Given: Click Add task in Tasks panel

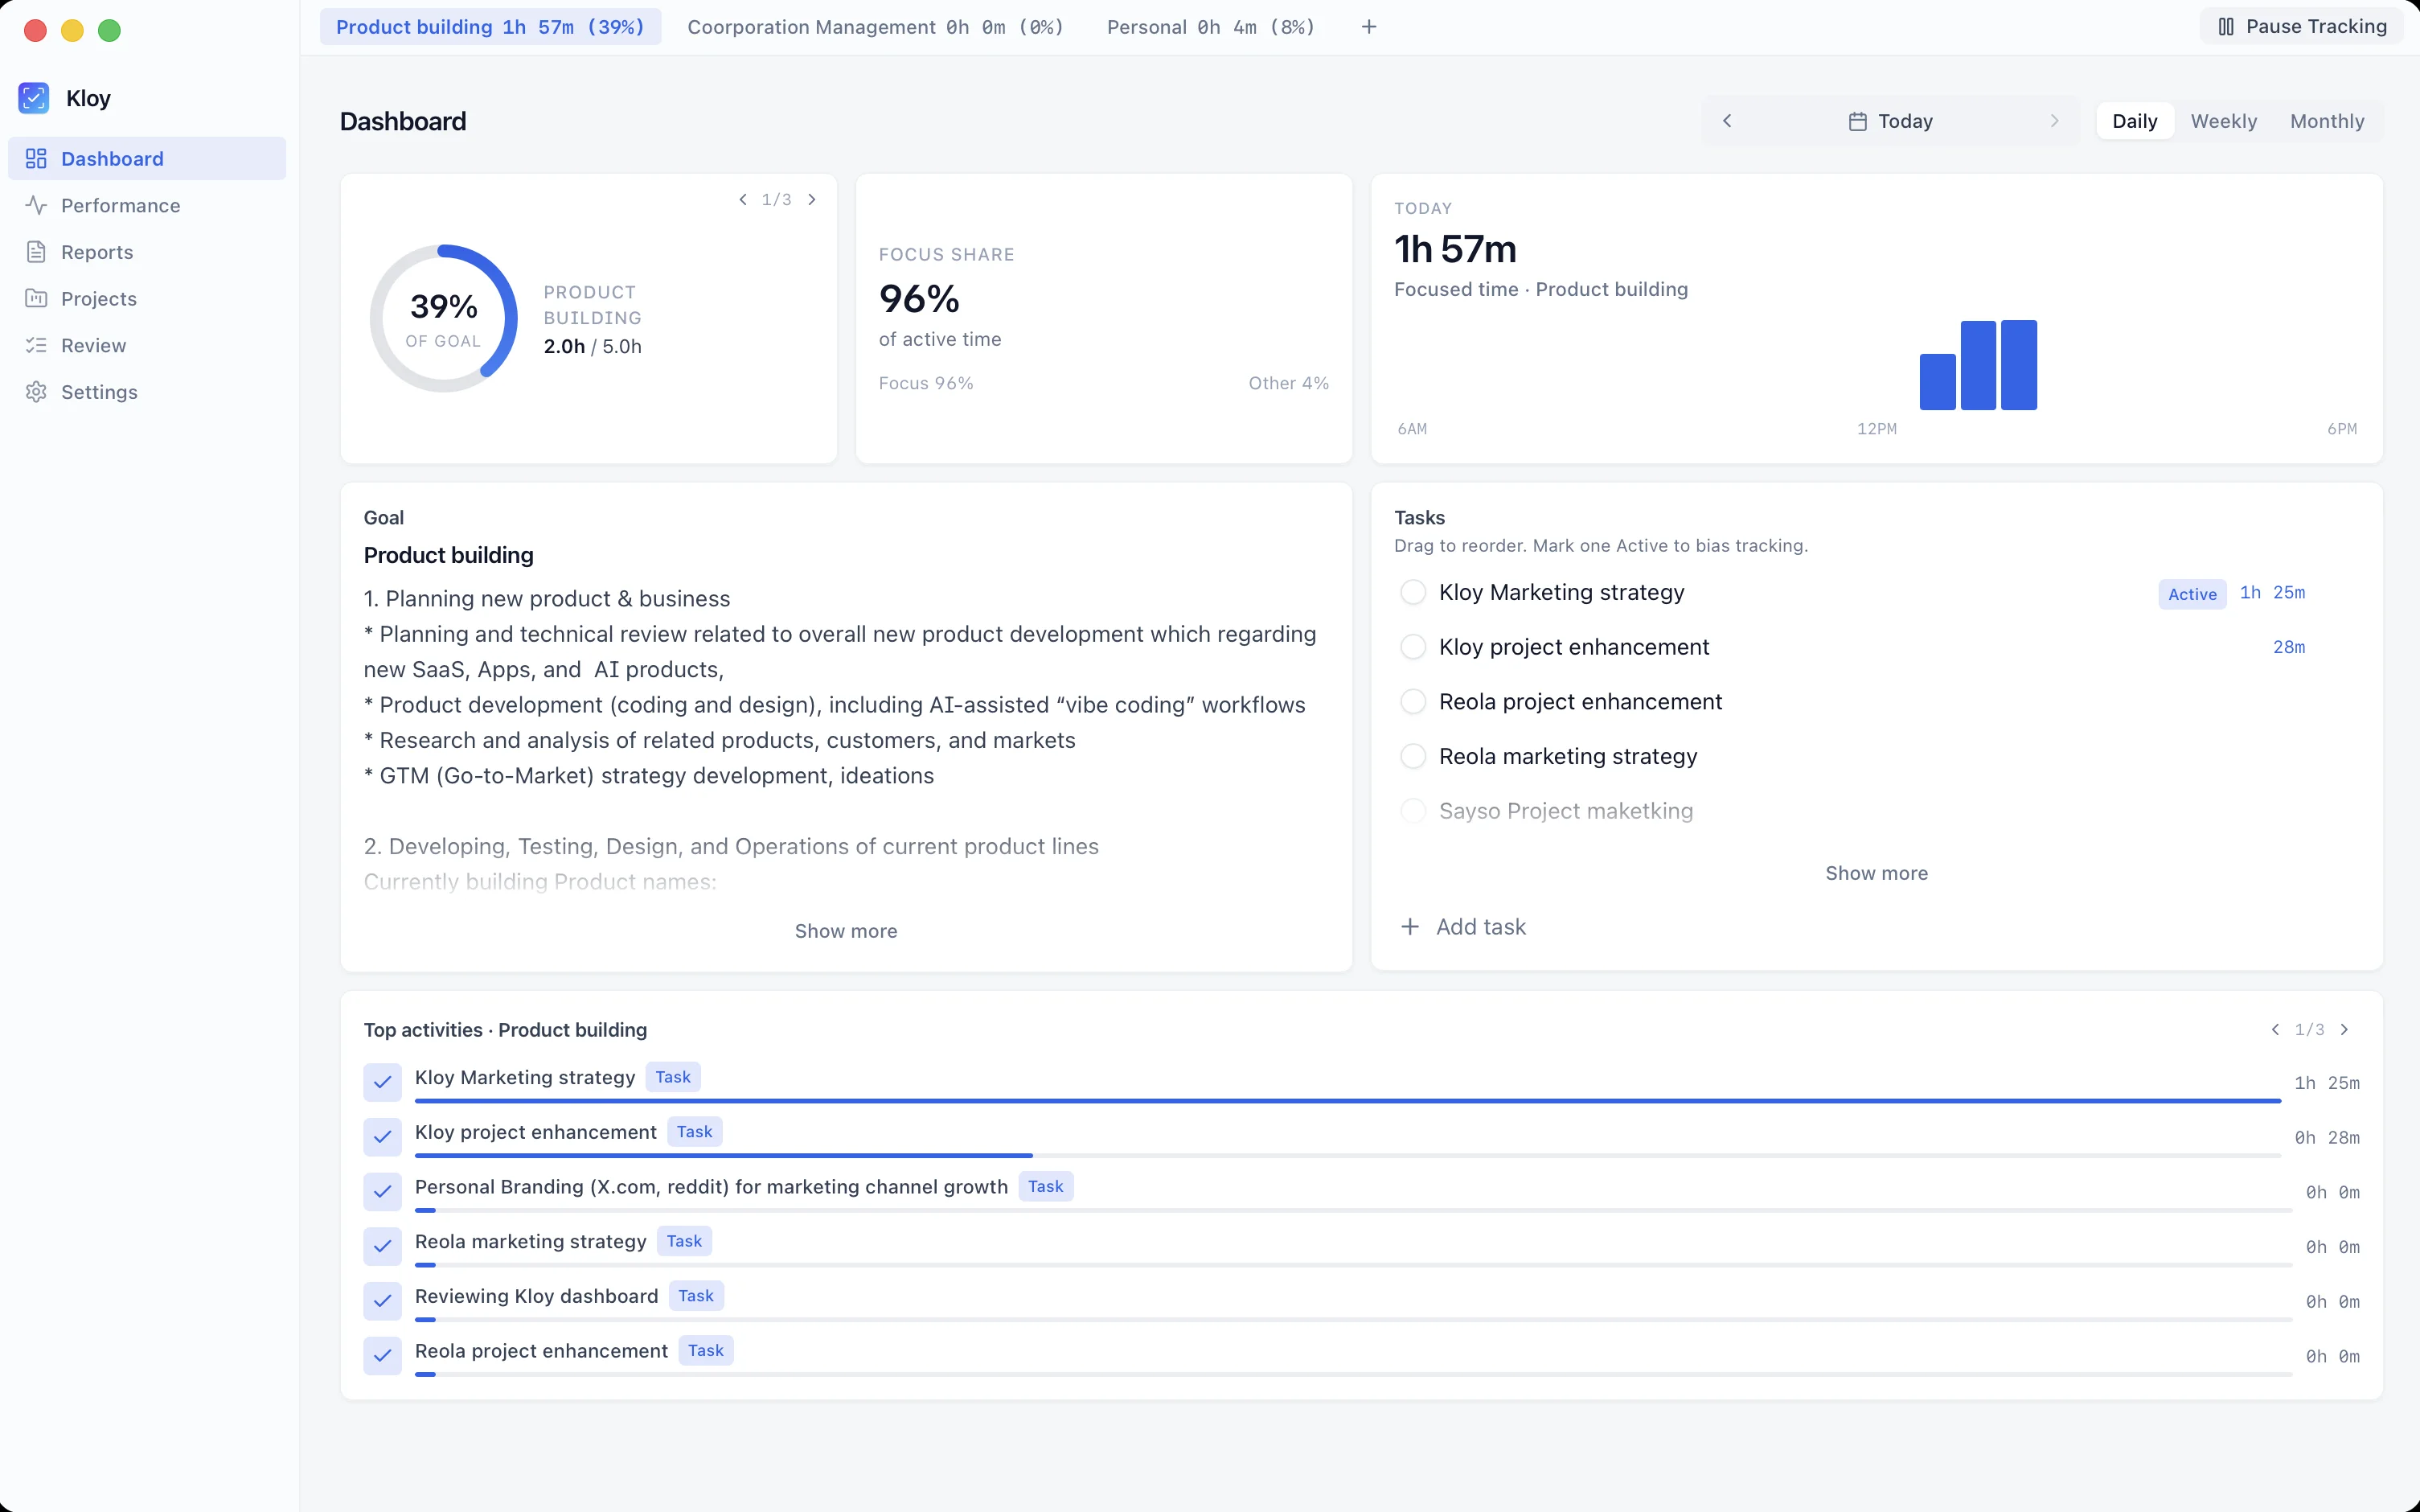Looking at the screenshot, I should [1463, 927].
